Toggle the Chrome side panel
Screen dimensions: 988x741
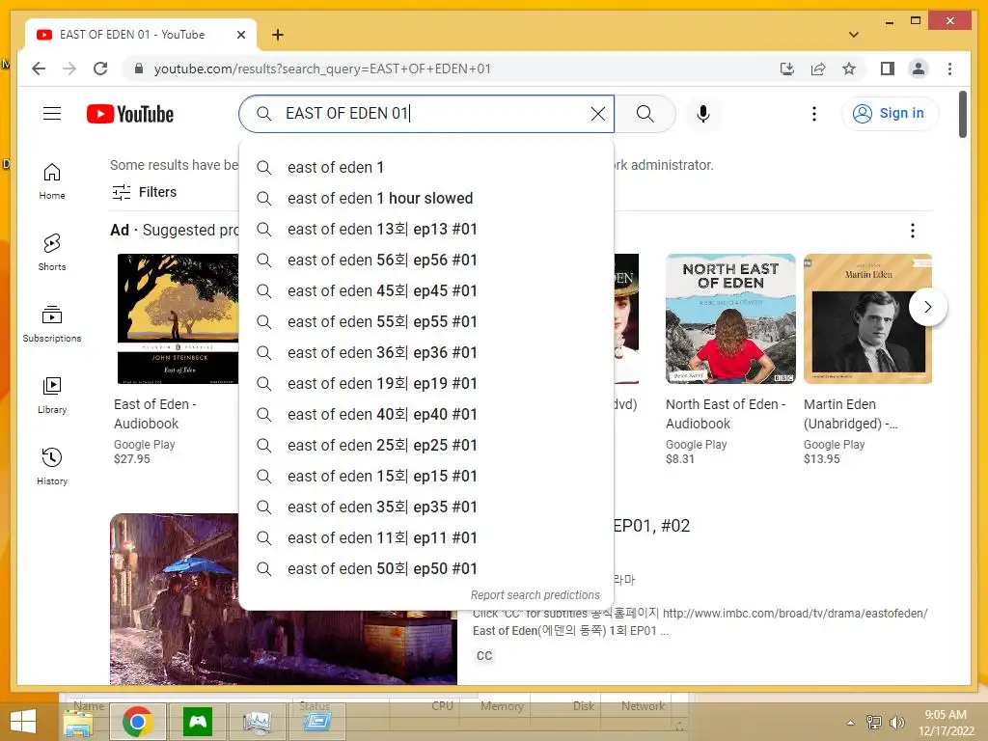(888, 69)
